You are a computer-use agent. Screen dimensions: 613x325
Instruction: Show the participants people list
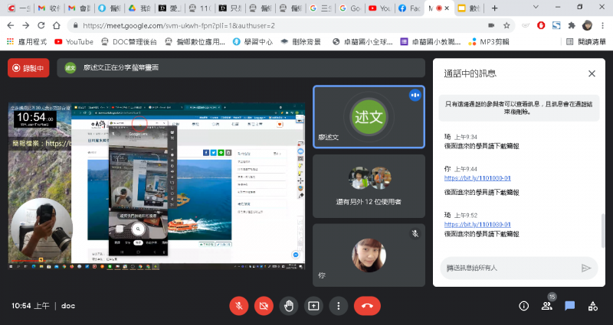(547, 307)
